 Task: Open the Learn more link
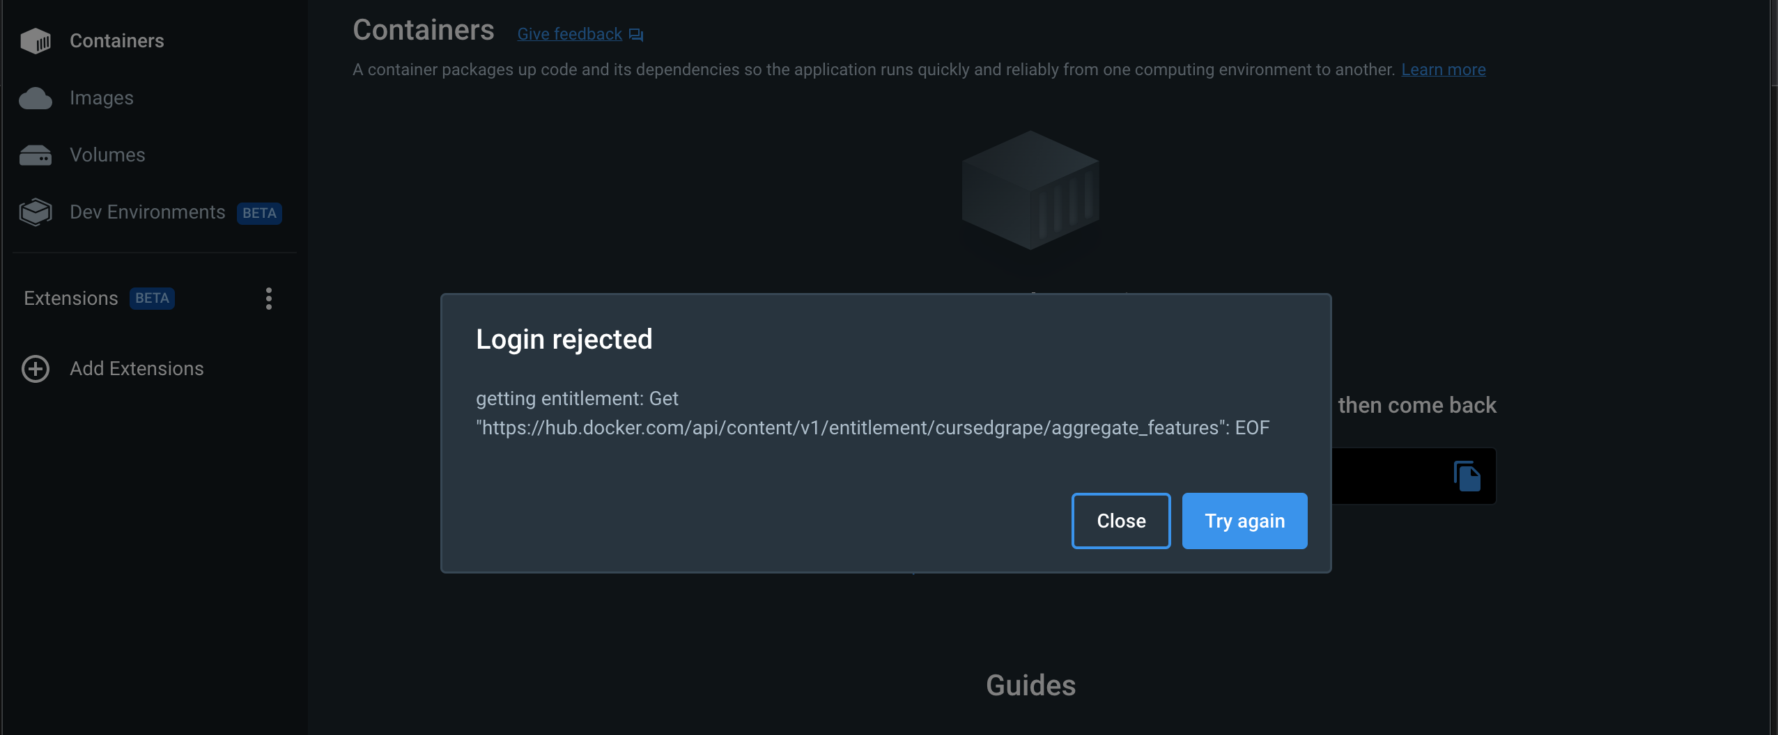[1444, 70]
